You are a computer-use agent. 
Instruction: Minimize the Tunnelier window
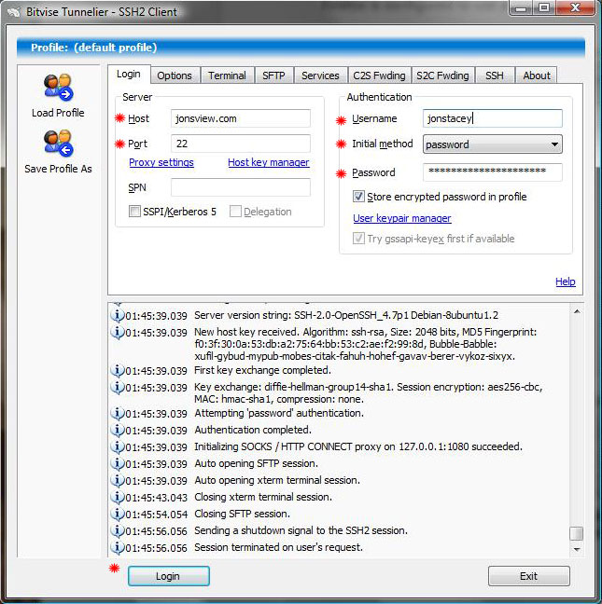(521, 7)
